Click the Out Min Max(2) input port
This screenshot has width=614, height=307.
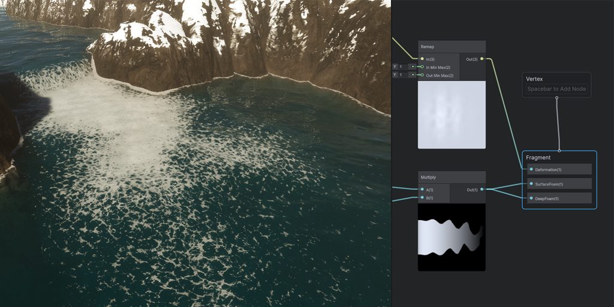click(x=422, y=76)
